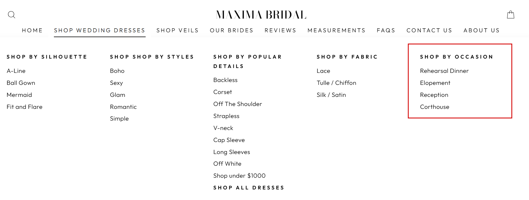Screen dimensions: 529x200
Task: Open the Off The Shoulder link
Action: pyautogui.click(x=237, y=104)
